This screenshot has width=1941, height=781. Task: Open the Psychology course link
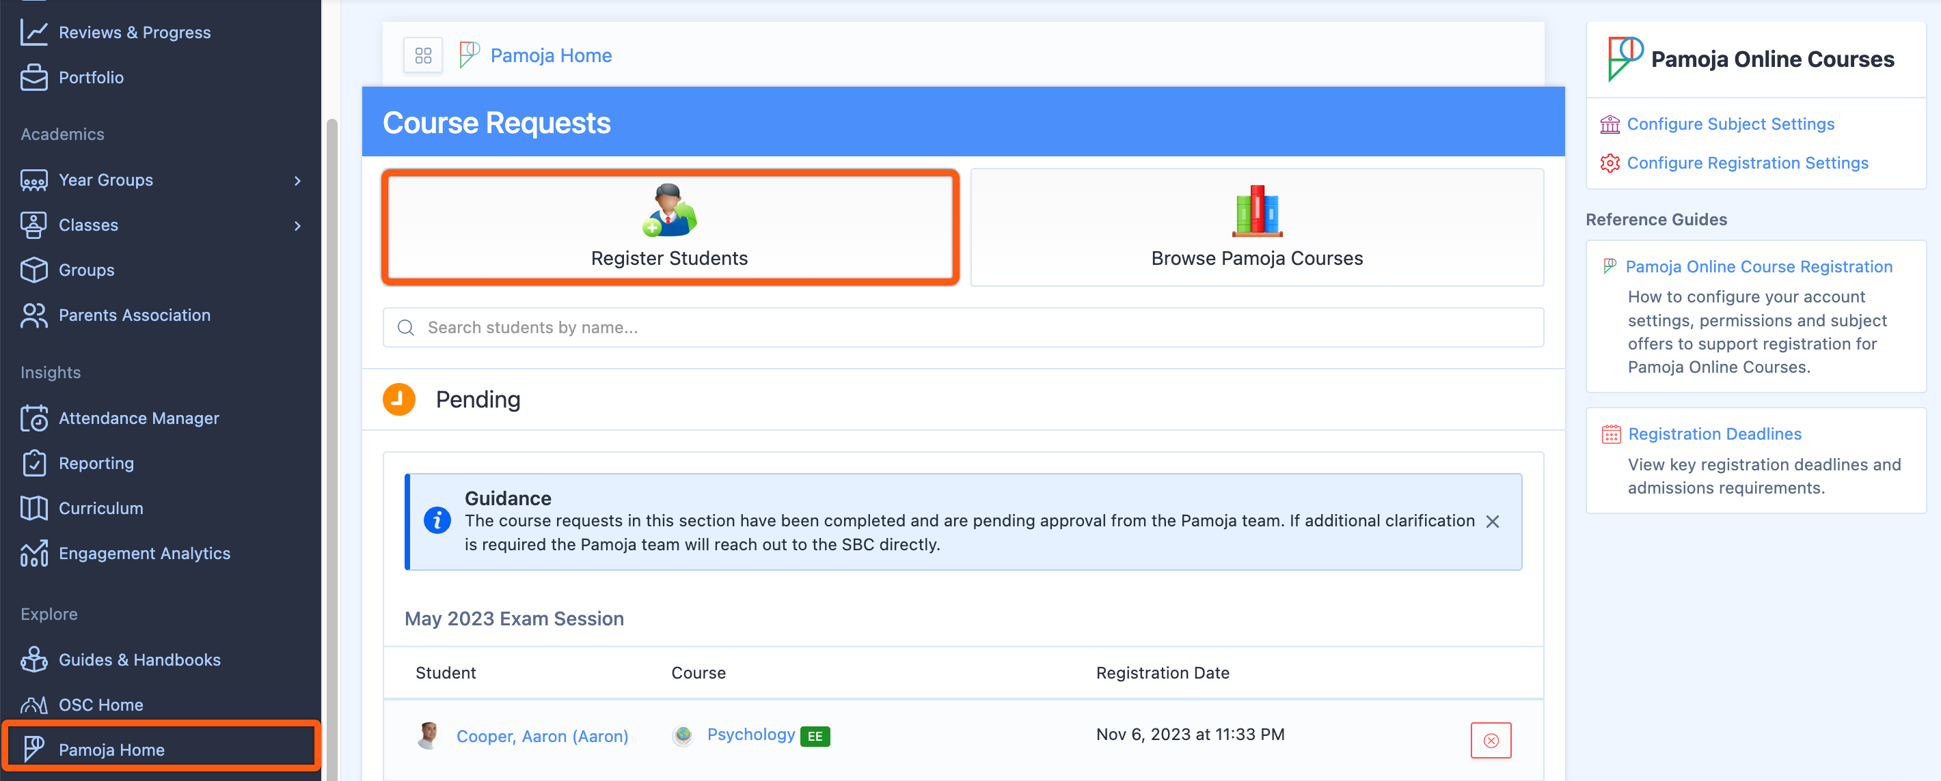click(750, 735)
